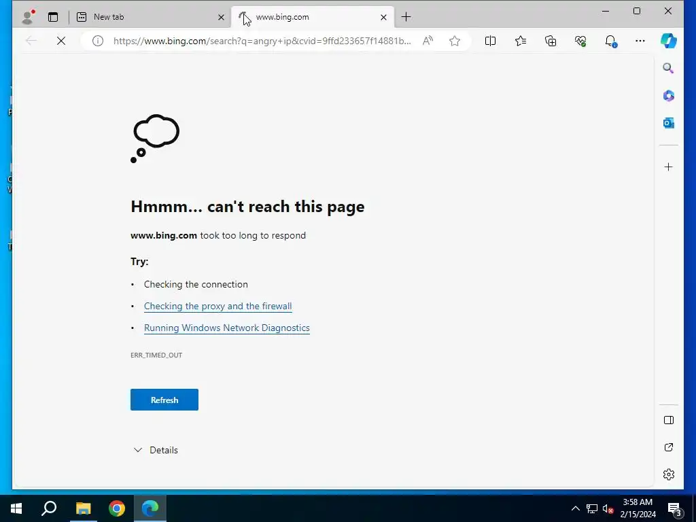
Task: Select the www.bing.com tab
Action: coord(312,17)
